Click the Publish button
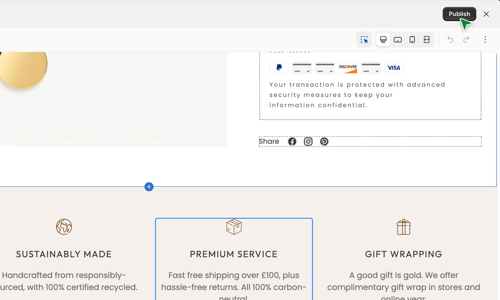Screen dimensions: 500x300 point(459,14)
